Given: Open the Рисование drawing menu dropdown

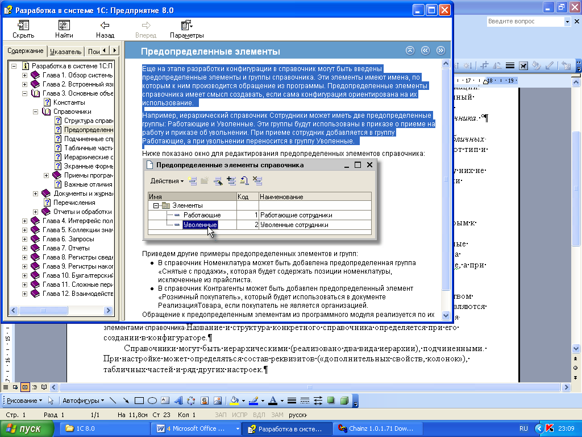Looking at the screenshot, I should (24, 401).
